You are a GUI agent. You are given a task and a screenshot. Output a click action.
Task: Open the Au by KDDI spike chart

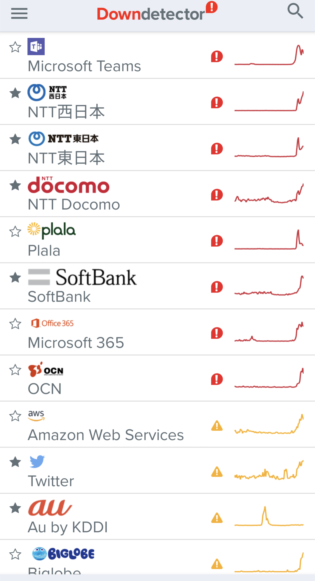pyautogui.click(x=269, y=516)
